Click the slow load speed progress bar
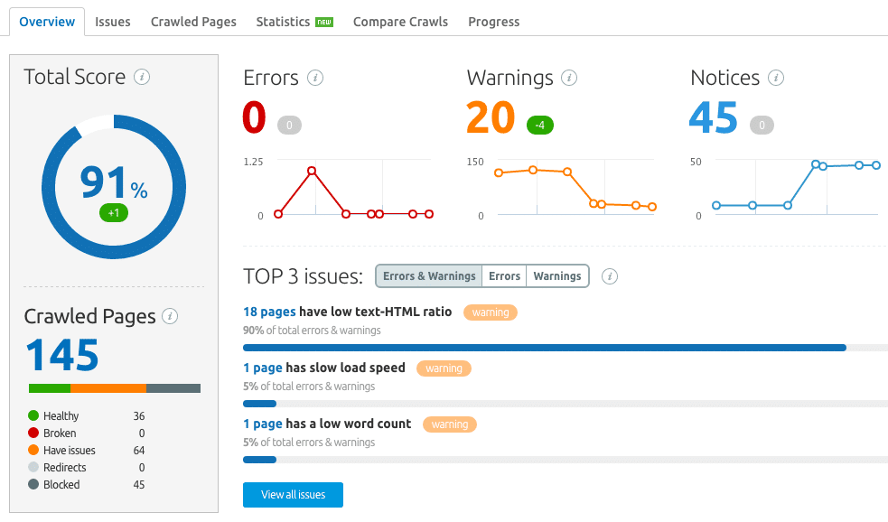Viewport: 888px width, 522px height. pyautogui.click(x=566, y=404)
